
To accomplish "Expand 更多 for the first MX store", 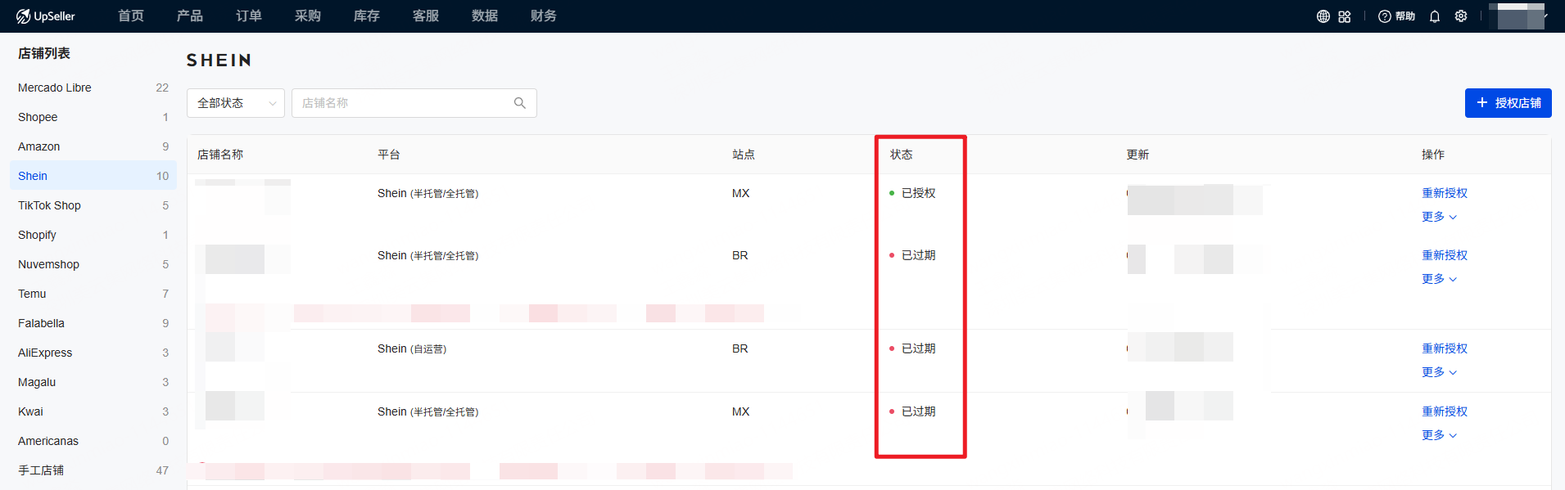I will (x=1439, y=217).
